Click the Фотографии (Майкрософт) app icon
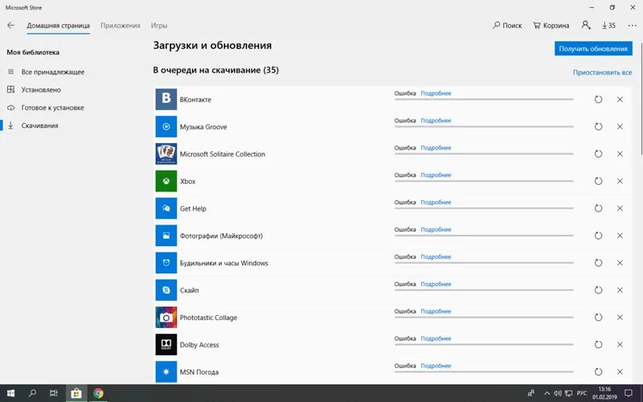The height and width of the screenshot is (402, 643). click(x=166, y=236)
